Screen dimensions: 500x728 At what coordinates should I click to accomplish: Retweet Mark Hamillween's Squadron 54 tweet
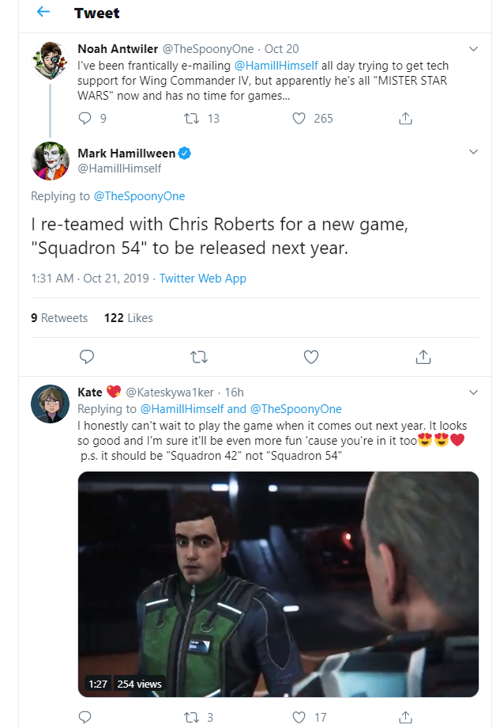(199, 357)
